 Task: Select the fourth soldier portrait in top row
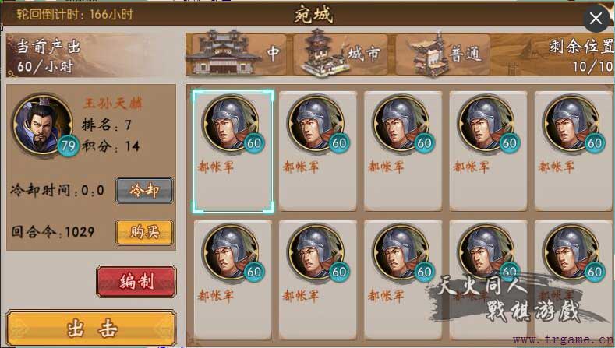486,123
